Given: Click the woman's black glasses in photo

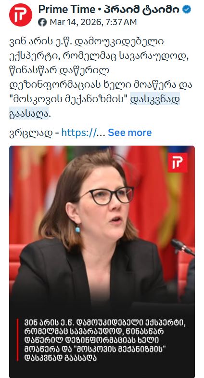Looking at the screenshot, I should [x=109, y=196].
